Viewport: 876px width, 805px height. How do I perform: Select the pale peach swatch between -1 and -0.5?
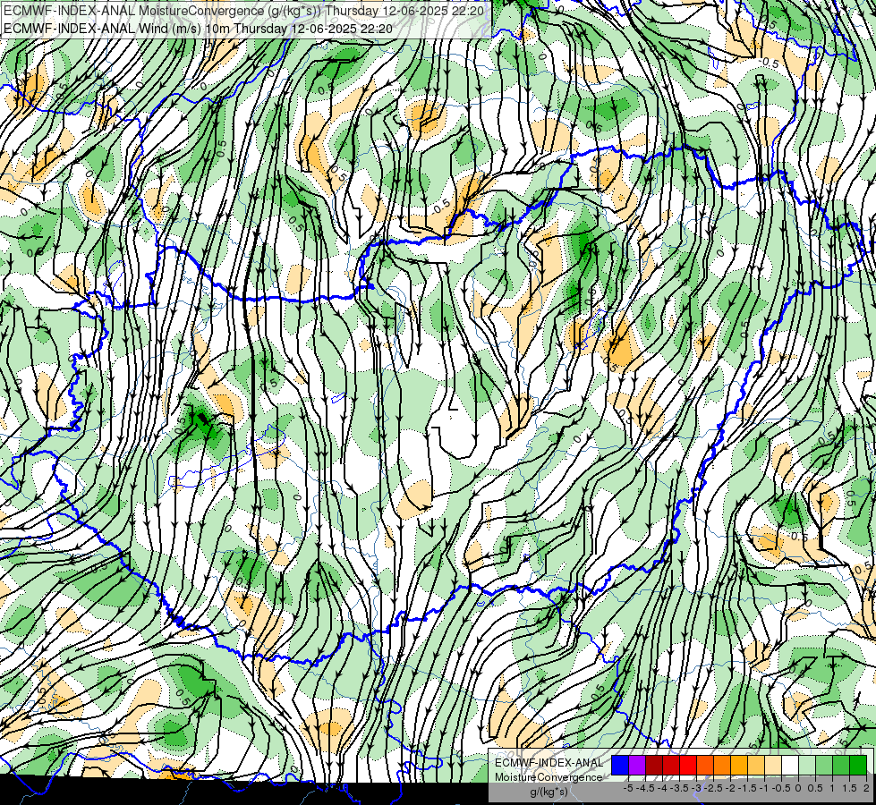click(x=773, y=765)
